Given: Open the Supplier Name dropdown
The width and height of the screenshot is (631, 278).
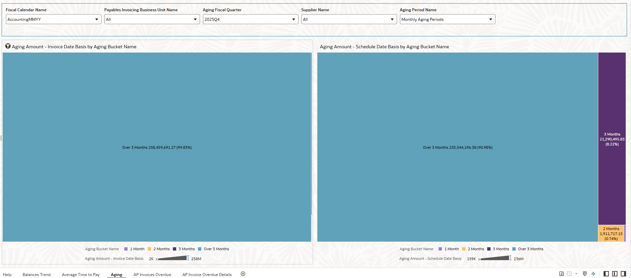Looking at the screenshot, I should point(349,19).
